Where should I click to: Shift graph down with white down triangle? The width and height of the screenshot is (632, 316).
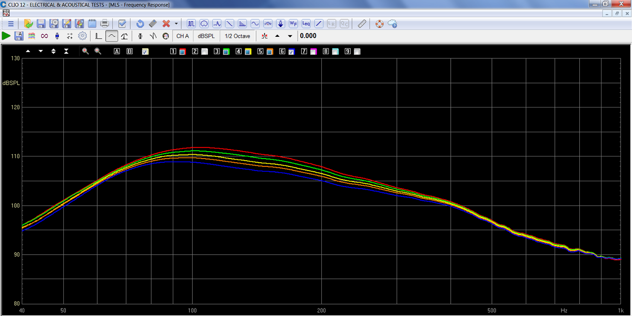coord(41,51)
